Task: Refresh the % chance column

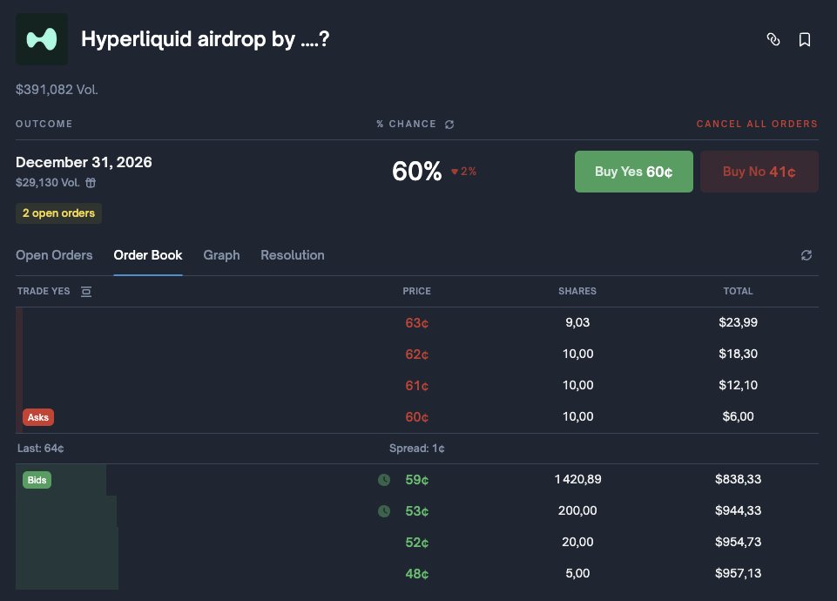Action: [x=449, y=125]
